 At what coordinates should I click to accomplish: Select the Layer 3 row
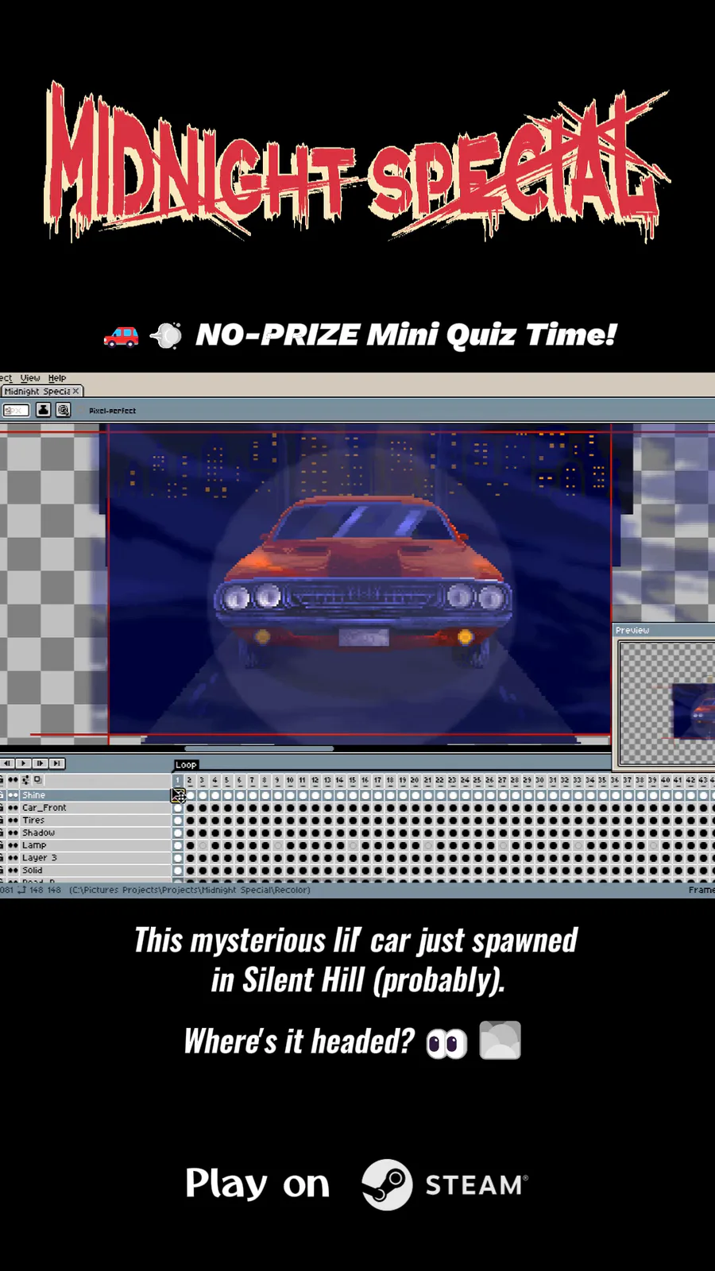[x=95, y=858]
